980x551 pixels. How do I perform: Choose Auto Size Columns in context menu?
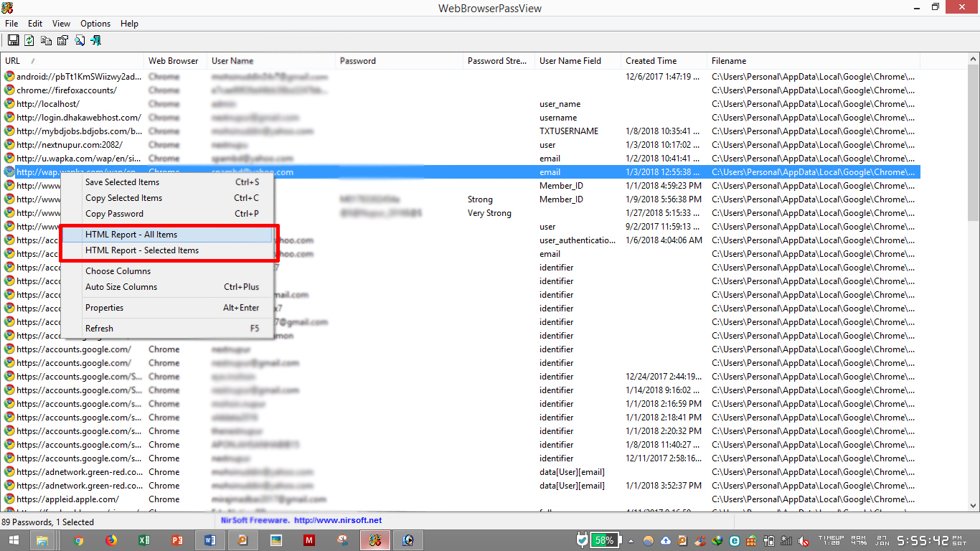coord(167,287)
